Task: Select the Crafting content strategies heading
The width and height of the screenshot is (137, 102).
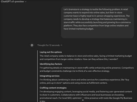Action: tap(53, 88)
